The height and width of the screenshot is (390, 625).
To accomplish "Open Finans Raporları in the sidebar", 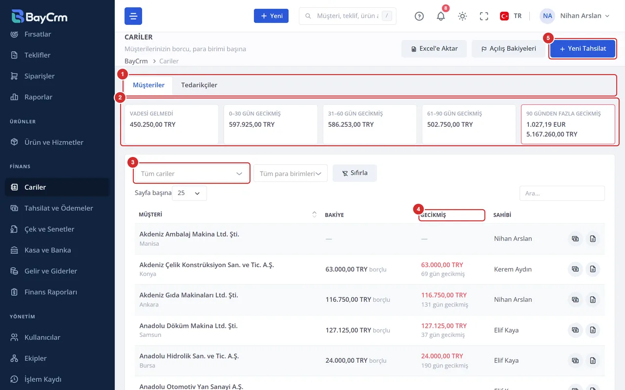I will tap(57, 292).
